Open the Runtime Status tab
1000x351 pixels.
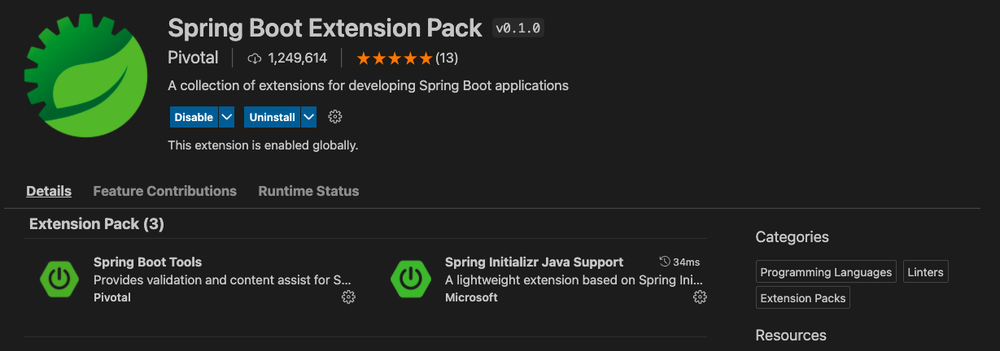point(308,191)
